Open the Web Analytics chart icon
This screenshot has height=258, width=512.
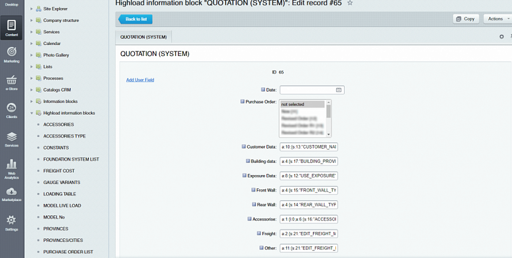point(12,168)
